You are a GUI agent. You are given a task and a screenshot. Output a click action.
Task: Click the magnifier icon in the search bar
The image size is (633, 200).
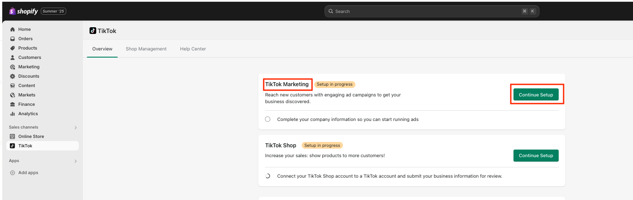point(331,11)
